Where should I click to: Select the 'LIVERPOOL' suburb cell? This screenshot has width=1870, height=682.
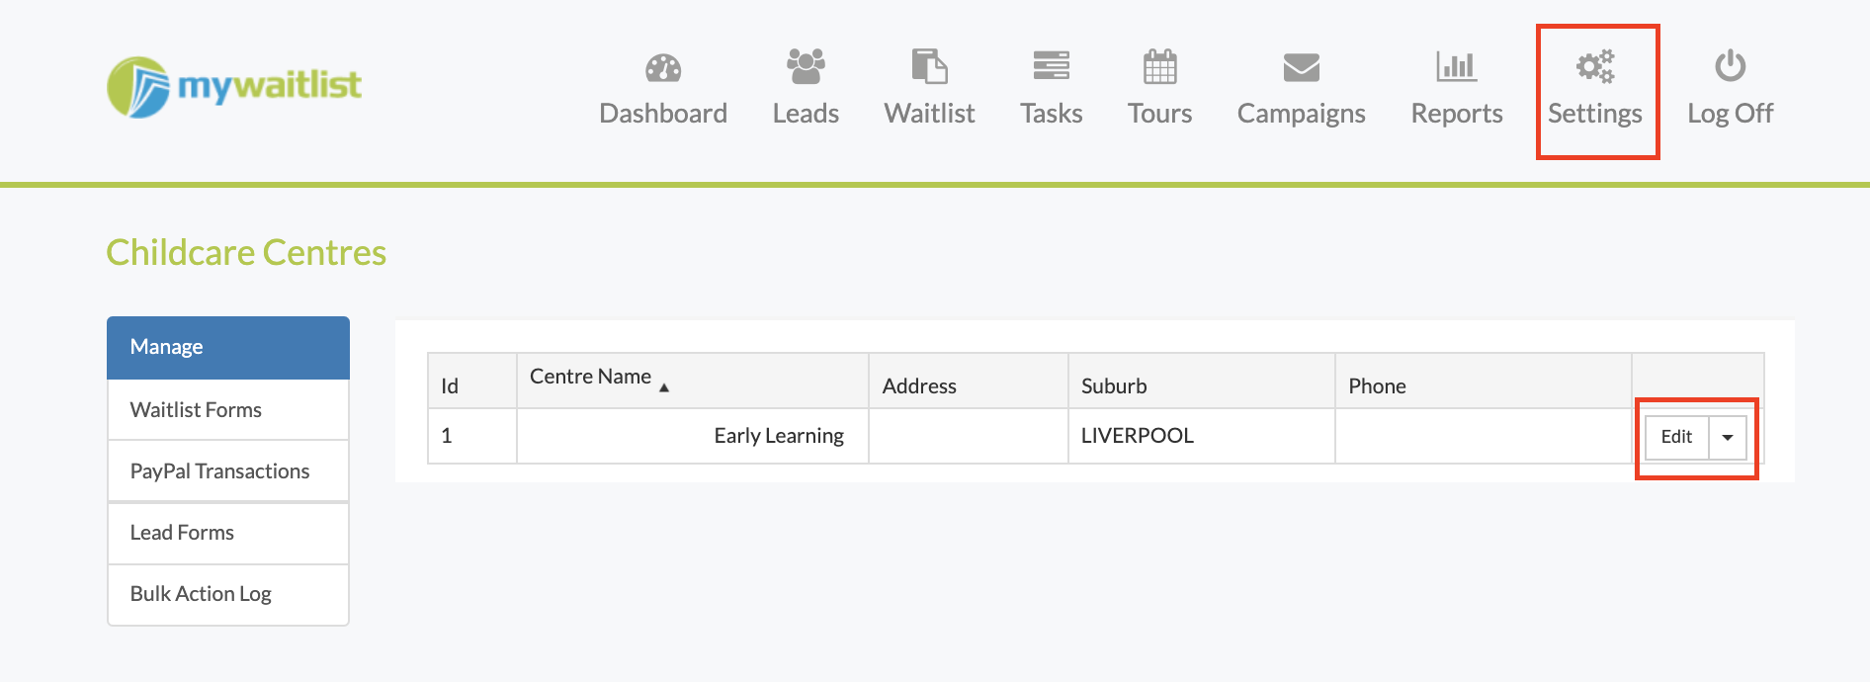click(1201, 436)
